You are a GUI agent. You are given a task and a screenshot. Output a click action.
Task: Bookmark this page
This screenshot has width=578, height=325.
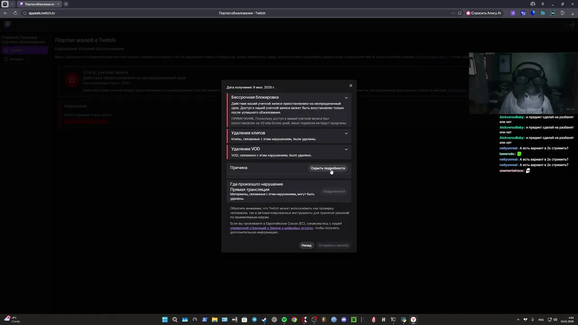pos(460,13)
